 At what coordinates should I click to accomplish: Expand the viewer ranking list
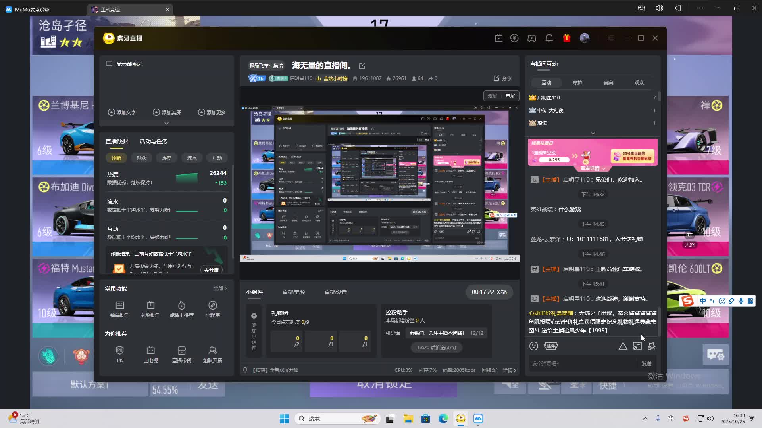[593, 133]
